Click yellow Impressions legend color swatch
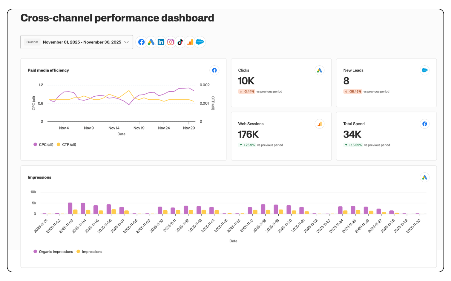 click(78, 251)
